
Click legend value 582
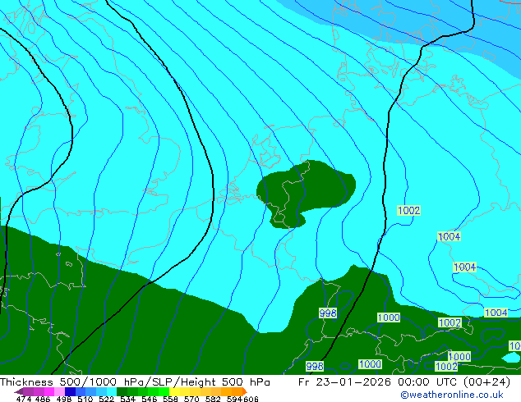tap(213, 399)
